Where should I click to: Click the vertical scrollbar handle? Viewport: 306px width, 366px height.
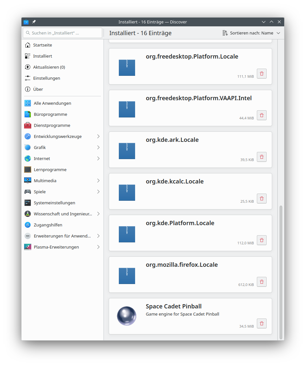coord(281,272)
